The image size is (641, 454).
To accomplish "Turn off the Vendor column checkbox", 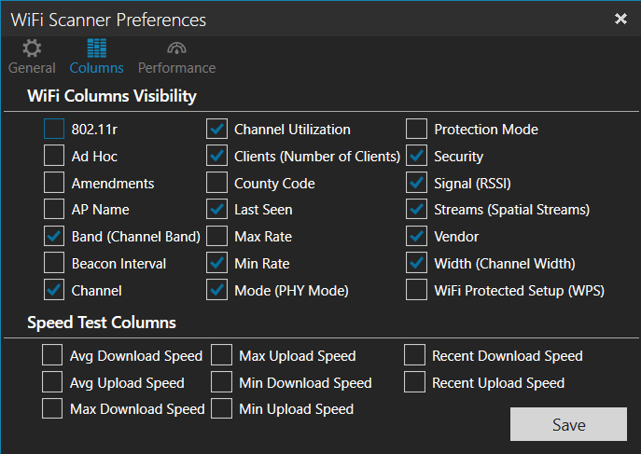I will click(416, 237).
